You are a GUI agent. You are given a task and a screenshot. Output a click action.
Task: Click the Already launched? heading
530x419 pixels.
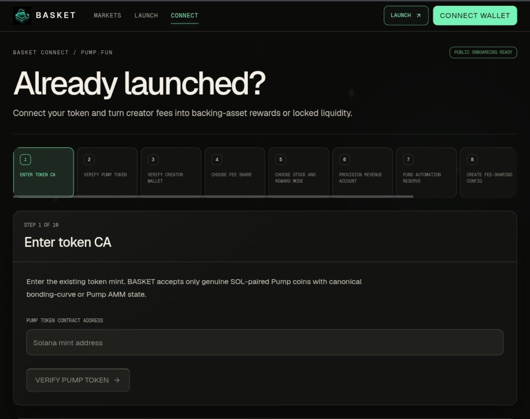pyautogui.click(x=139, y=84)
